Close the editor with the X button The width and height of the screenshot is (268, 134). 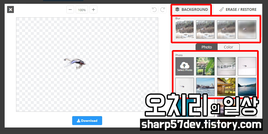[x=10, y=9]
